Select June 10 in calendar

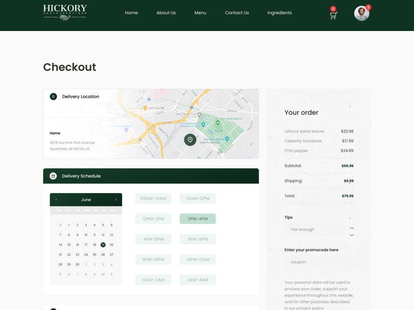[86, 235]
